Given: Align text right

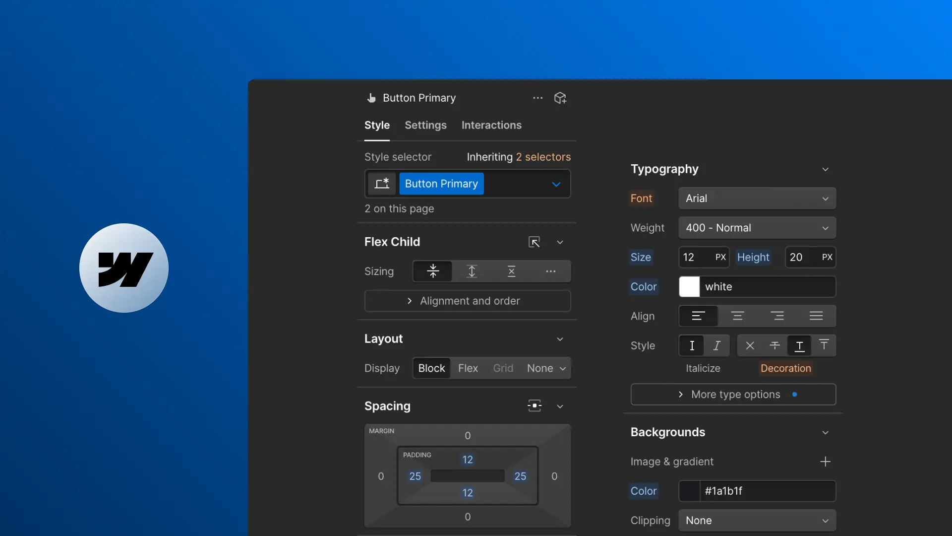Looking at the screenshot, I should click(x=777, y=316).
